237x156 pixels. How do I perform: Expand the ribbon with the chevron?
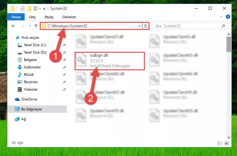click(221, 17)
